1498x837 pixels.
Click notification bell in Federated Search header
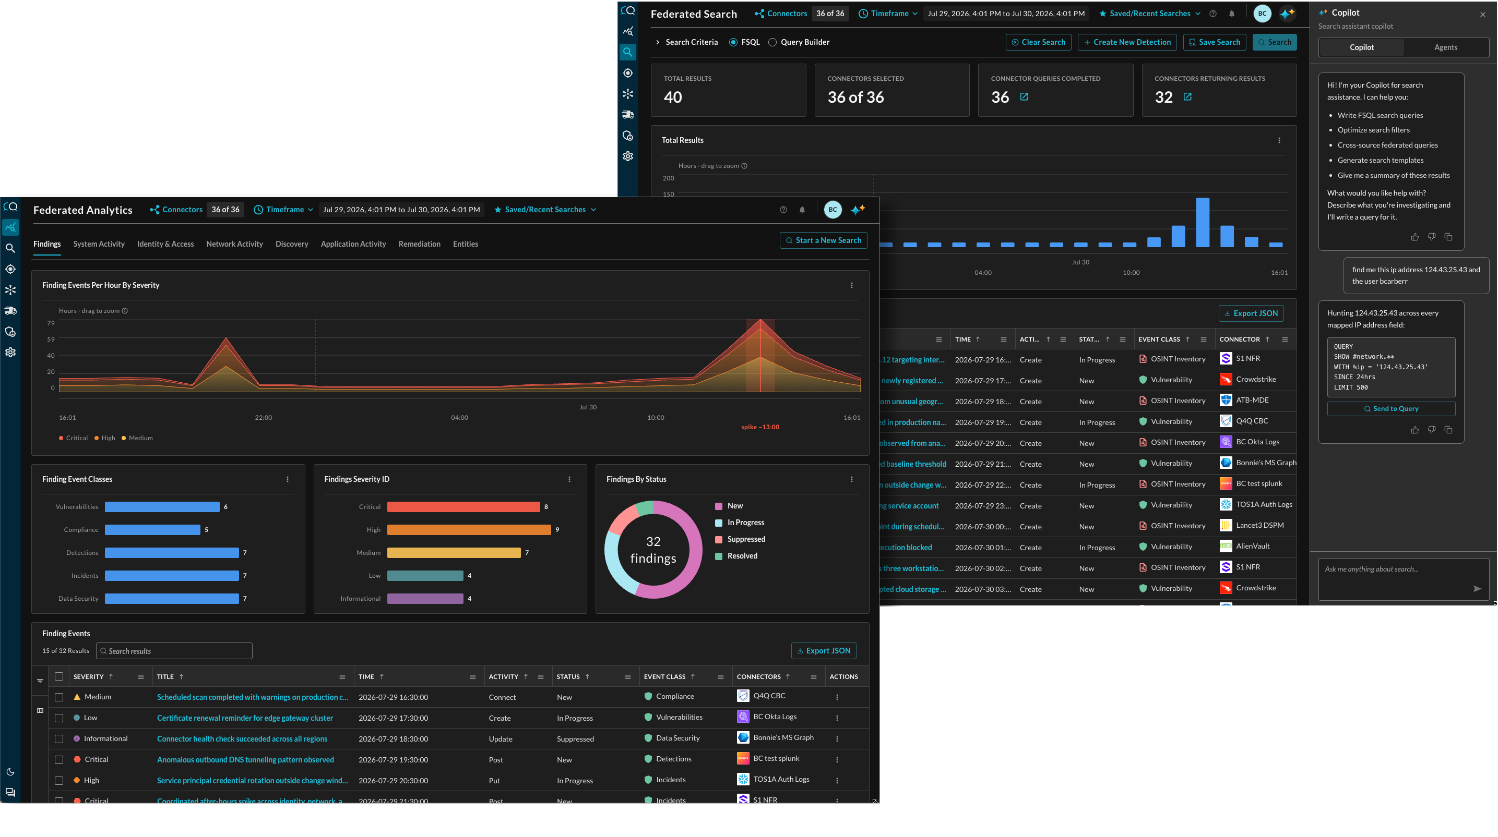point(1232,14)
